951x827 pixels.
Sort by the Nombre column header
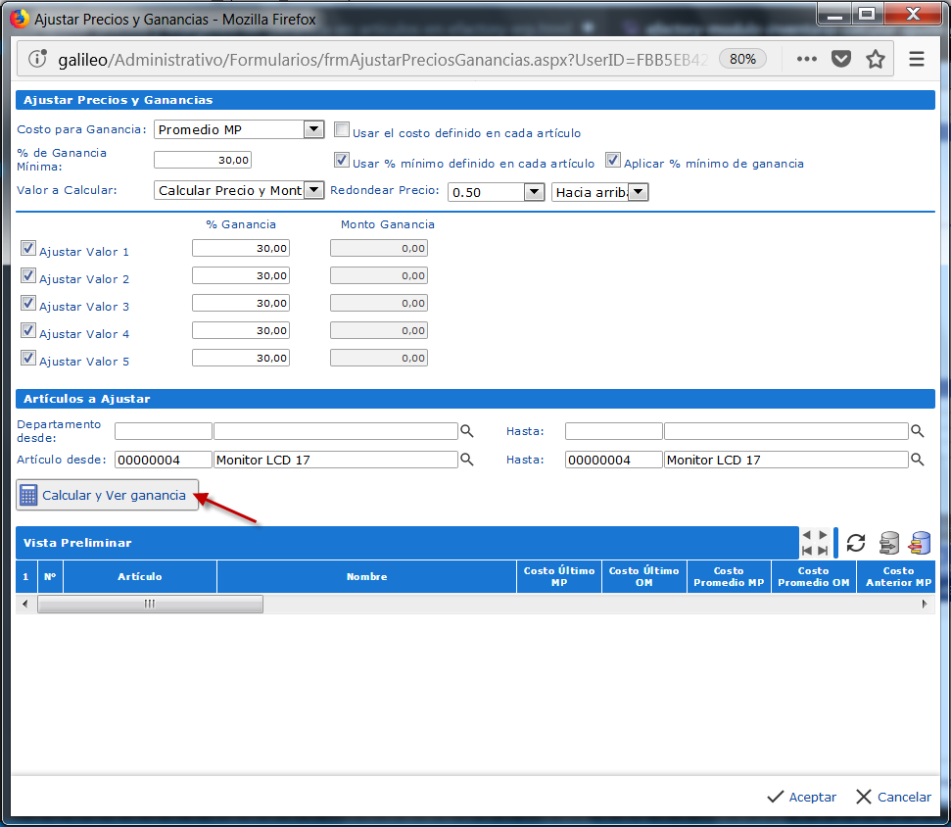click(x=366, y=577)
